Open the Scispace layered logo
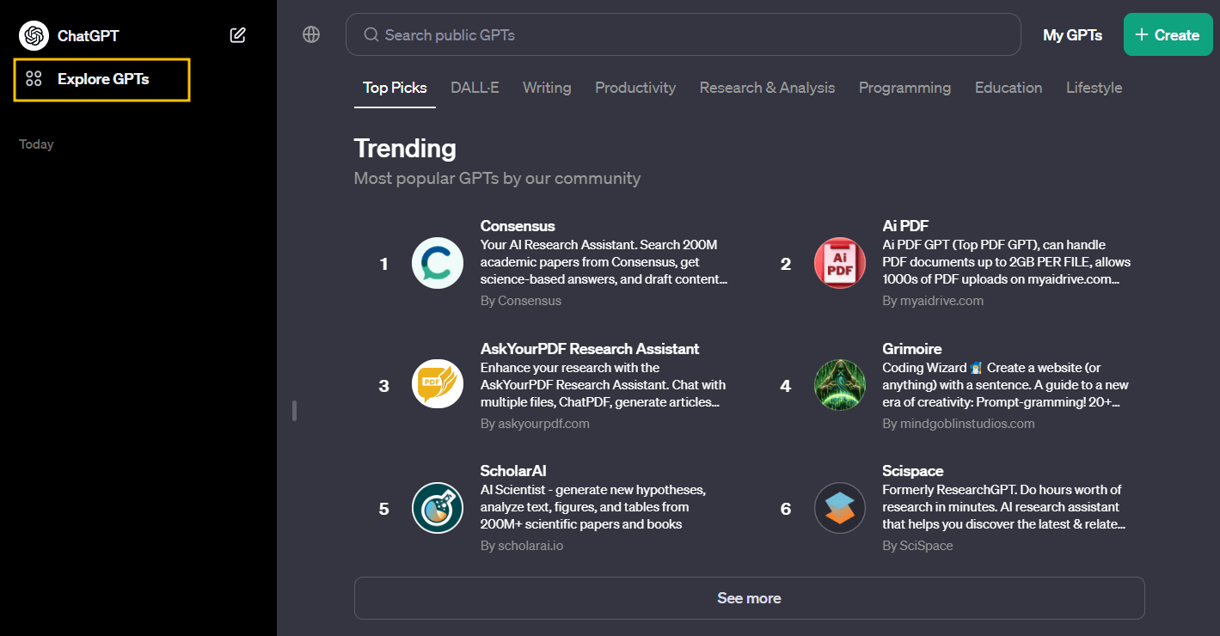This screenshot has width=1220, height=636. click(x=840, y=508)
